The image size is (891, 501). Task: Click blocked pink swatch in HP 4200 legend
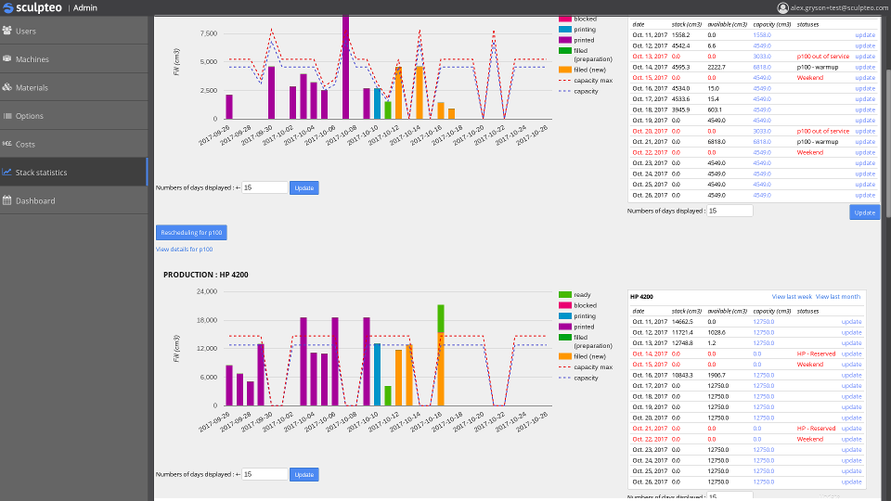pyautogui.click(x=565, y=305)
